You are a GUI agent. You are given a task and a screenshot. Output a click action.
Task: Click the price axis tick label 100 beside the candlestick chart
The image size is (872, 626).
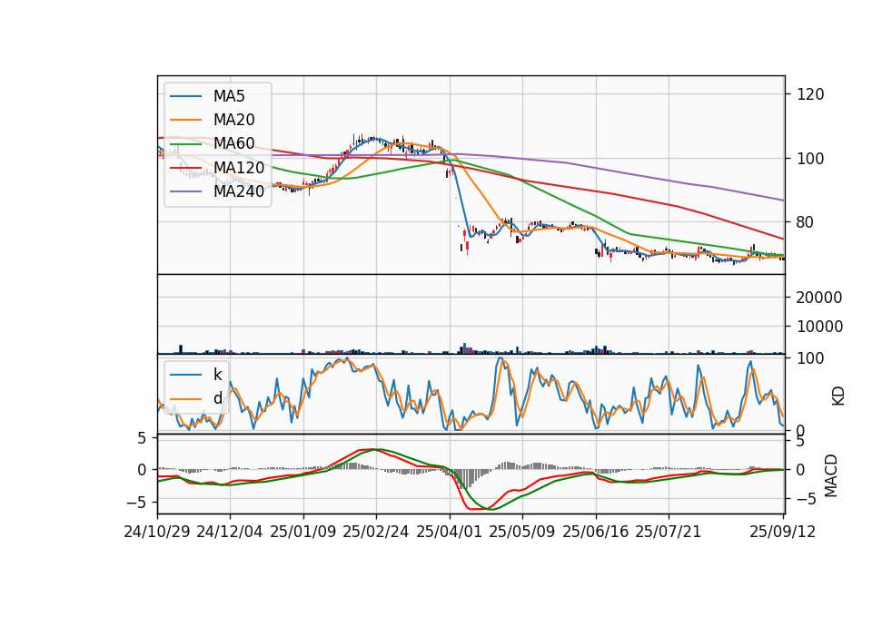(x=810, y=159)
